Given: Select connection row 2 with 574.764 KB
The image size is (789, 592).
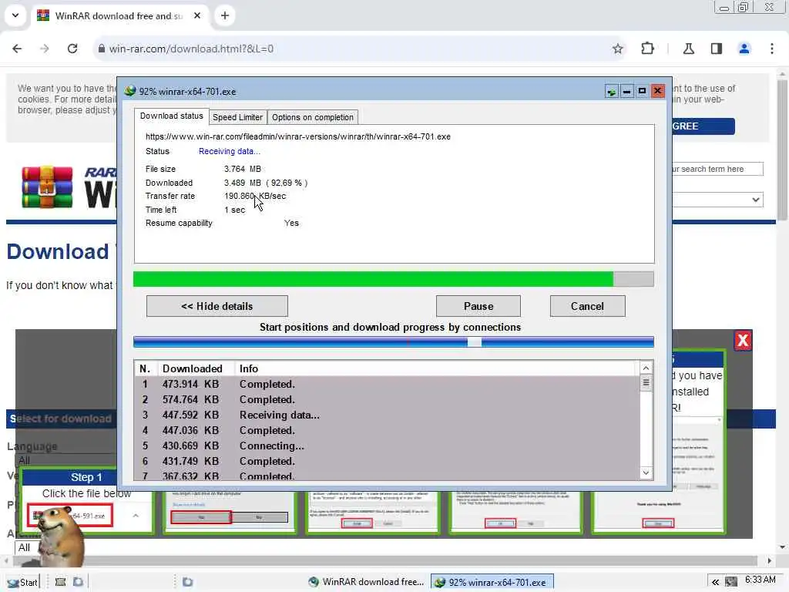Looking at the screenshot, I should coord(387,400).
